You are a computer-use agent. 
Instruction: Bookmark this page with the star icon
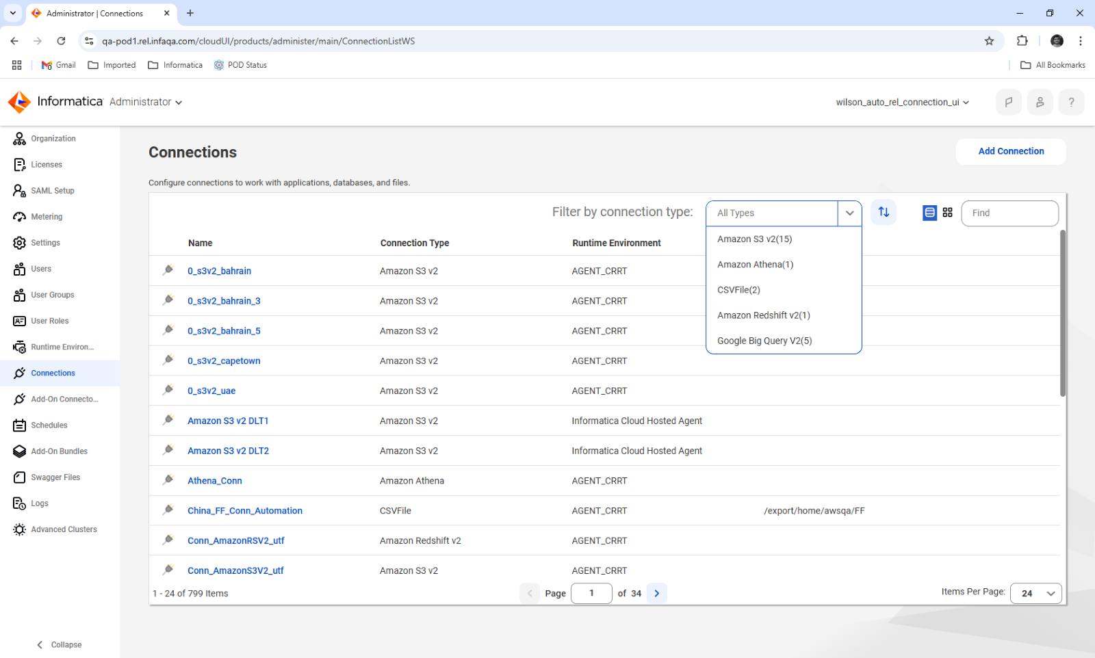point(989,41)
